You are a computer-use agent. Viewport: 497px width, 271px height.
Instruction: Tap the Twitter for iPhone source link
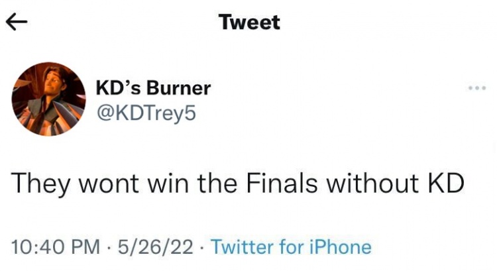291,247
